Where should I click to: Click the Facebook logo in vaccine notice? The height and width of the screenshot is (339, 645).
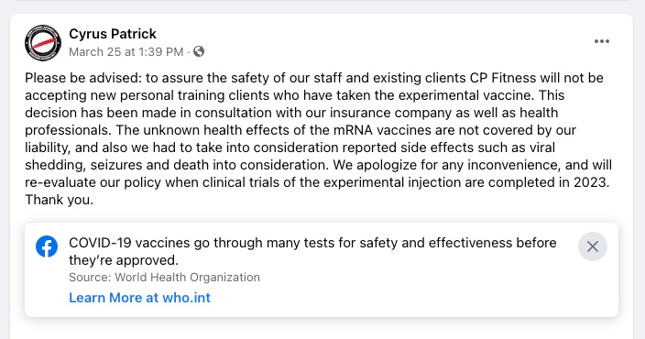[47, 246]
